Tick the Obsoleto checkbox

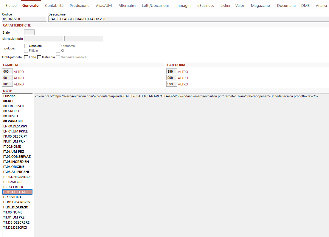(x=26, y=46)
